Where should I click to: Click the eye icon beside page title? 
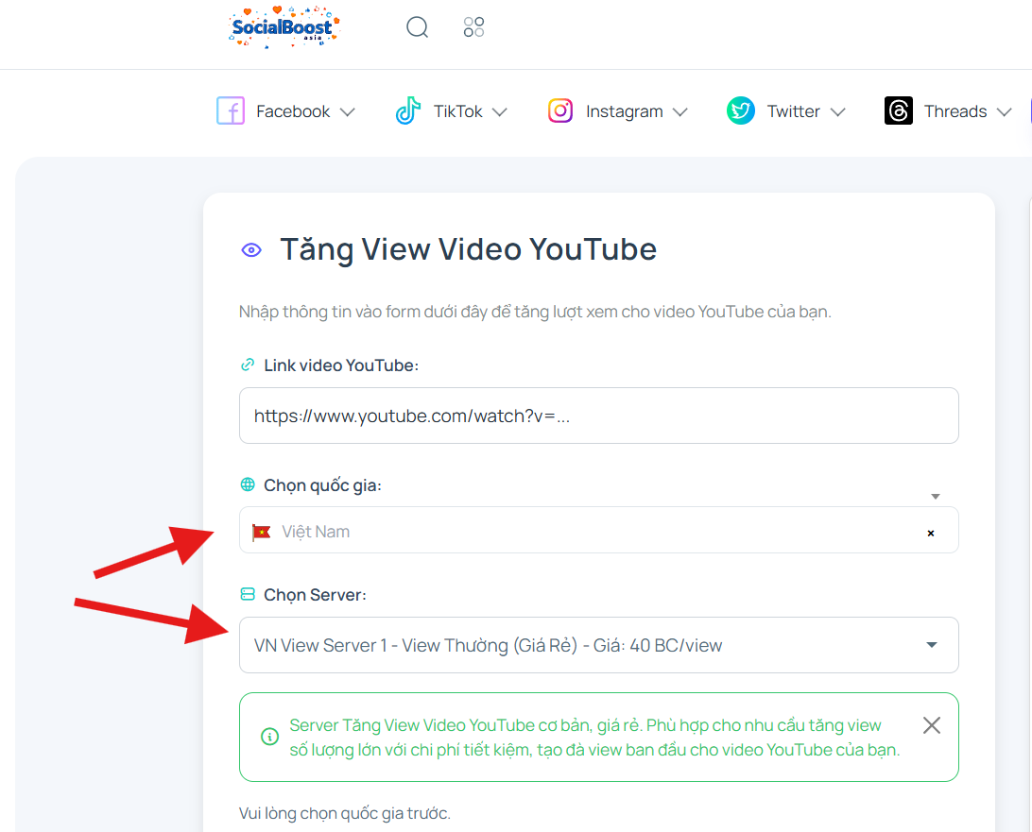click(251, 250)
